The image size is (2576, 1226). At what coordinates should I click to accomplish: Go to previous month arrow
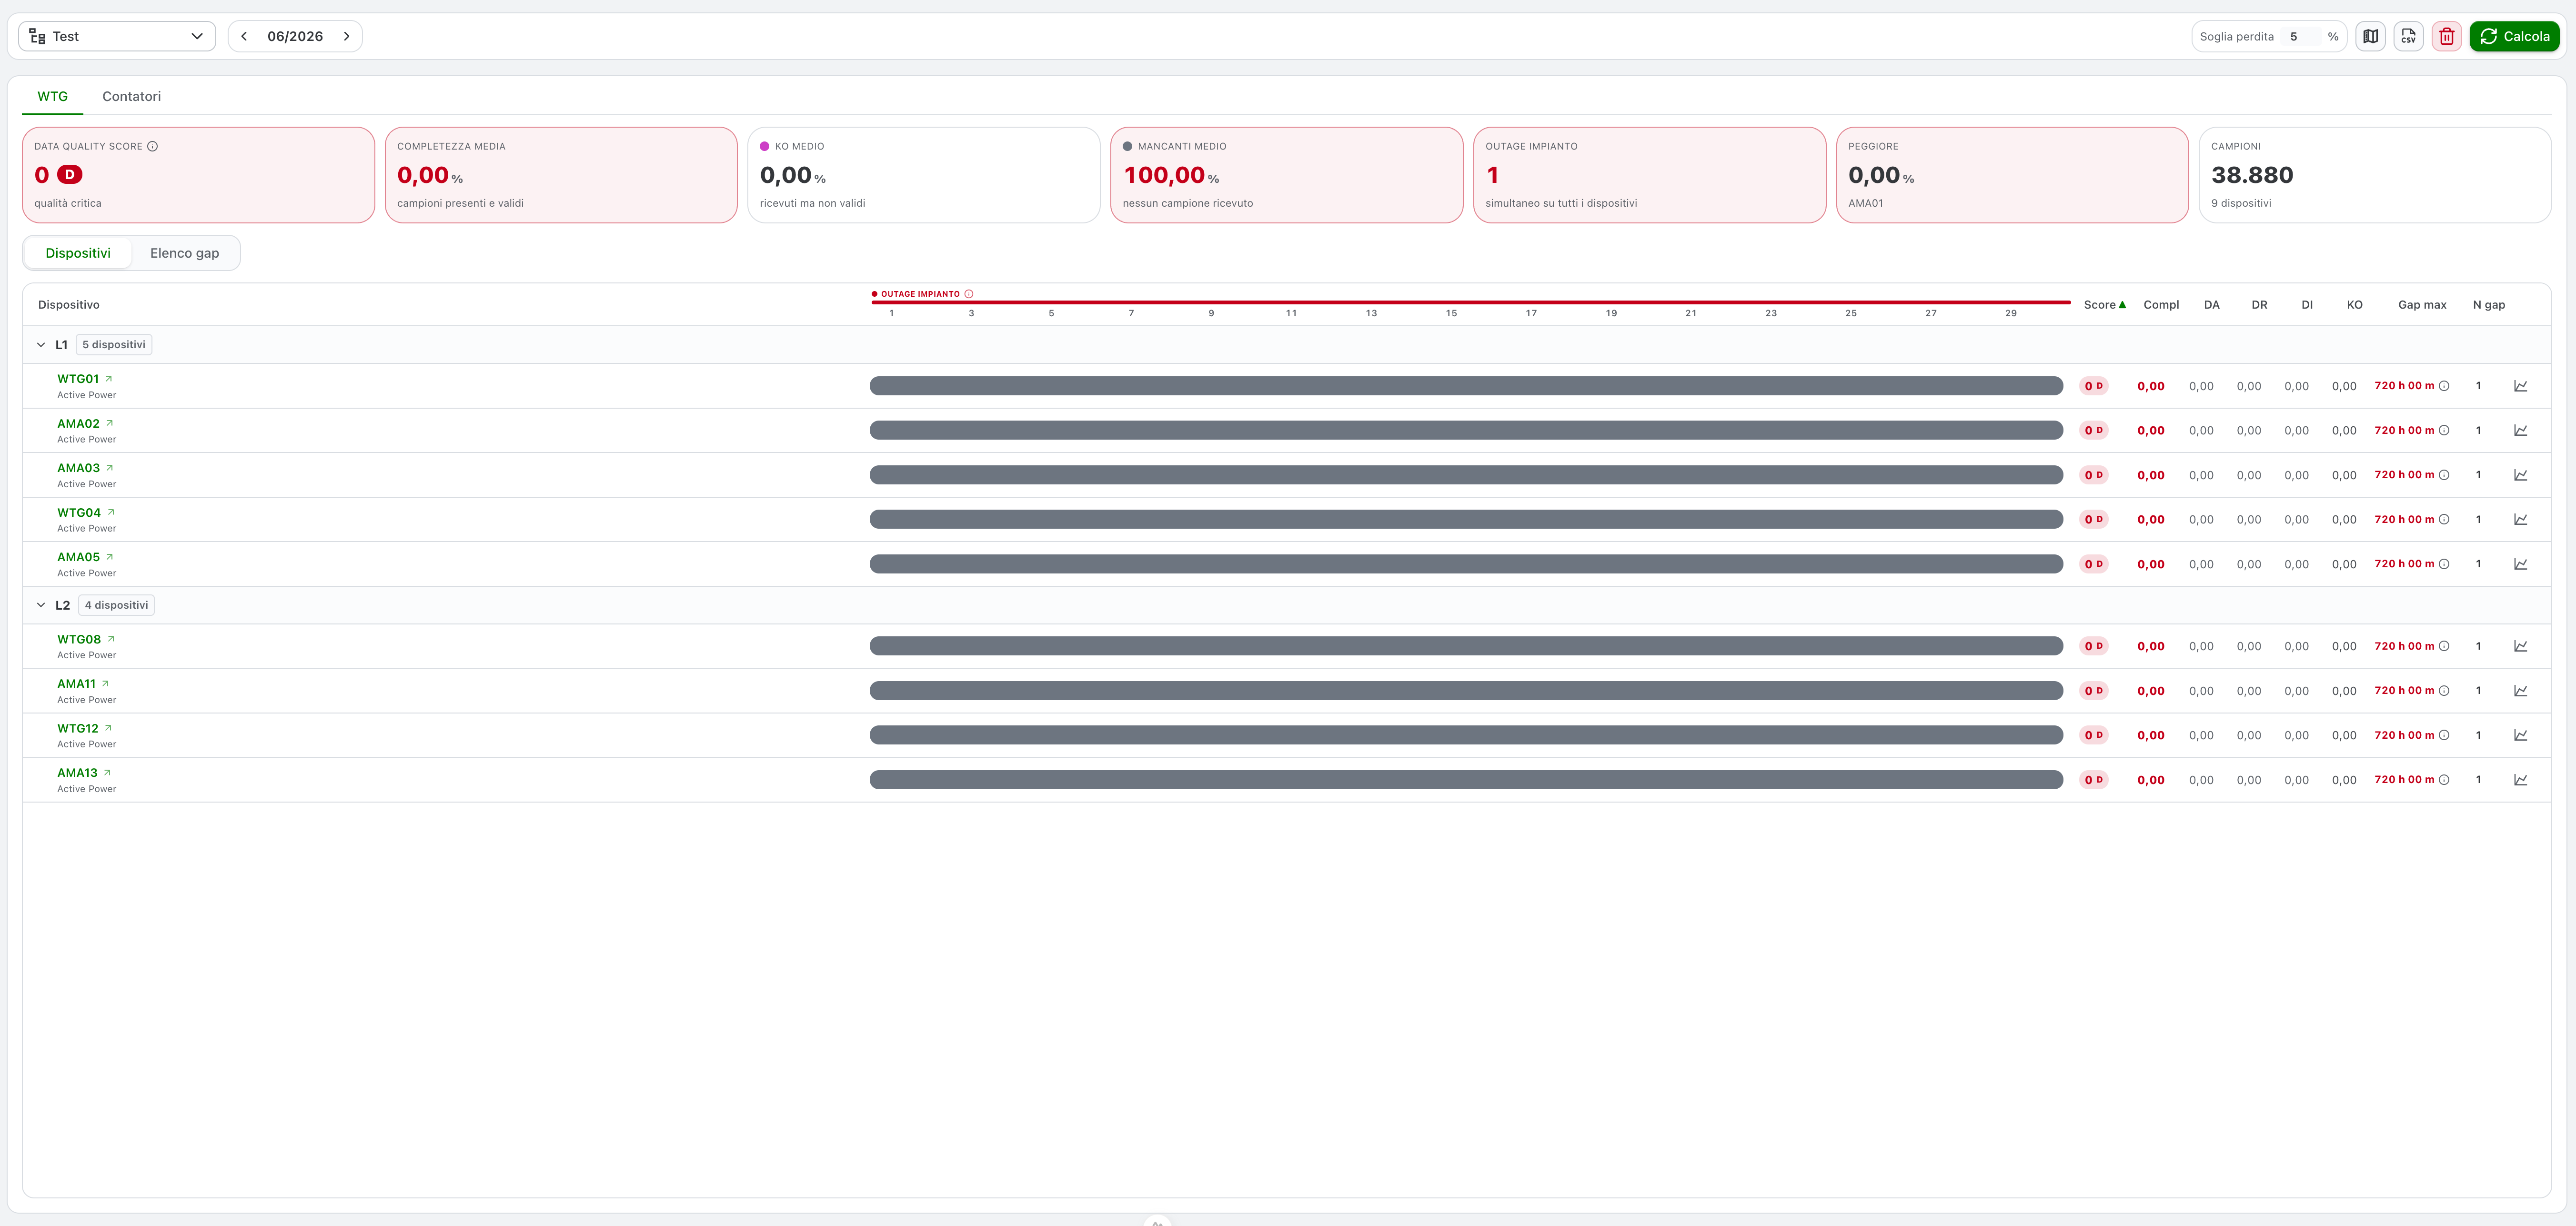click(244, 36)
